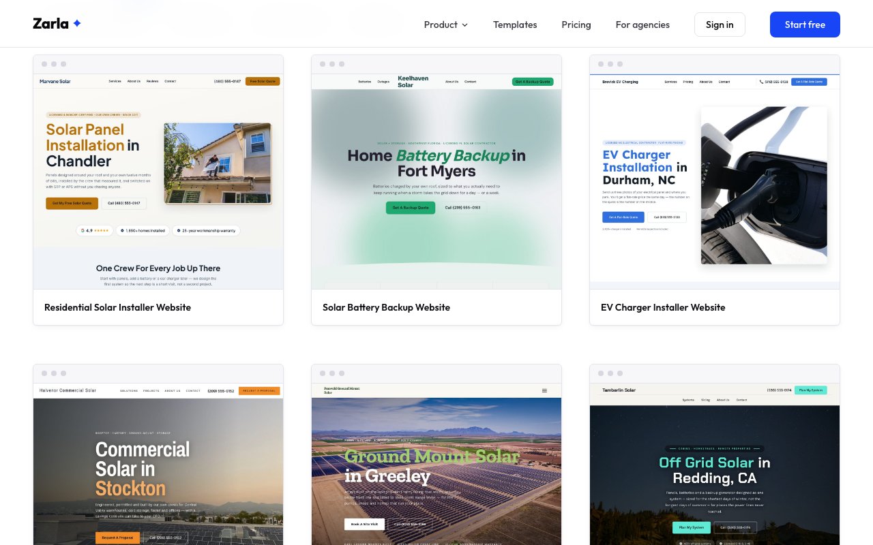The image size is (873, 545).
Task: Click phone icon in EV Charging template preview
Action: click(x=762, y=82)
